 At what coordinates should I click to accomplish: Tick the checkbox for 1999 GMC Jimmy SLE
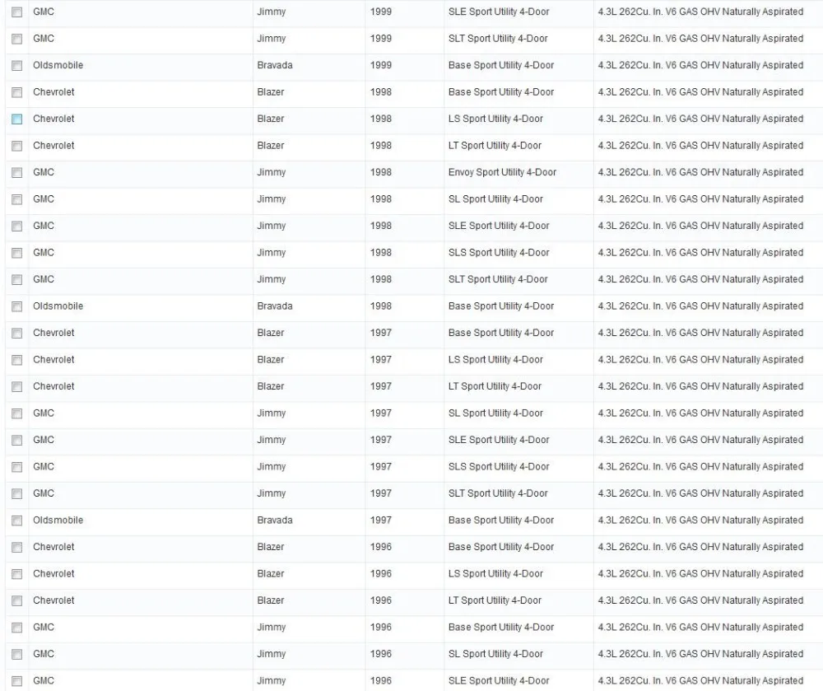pyautogui.click(x=16, y=12)
